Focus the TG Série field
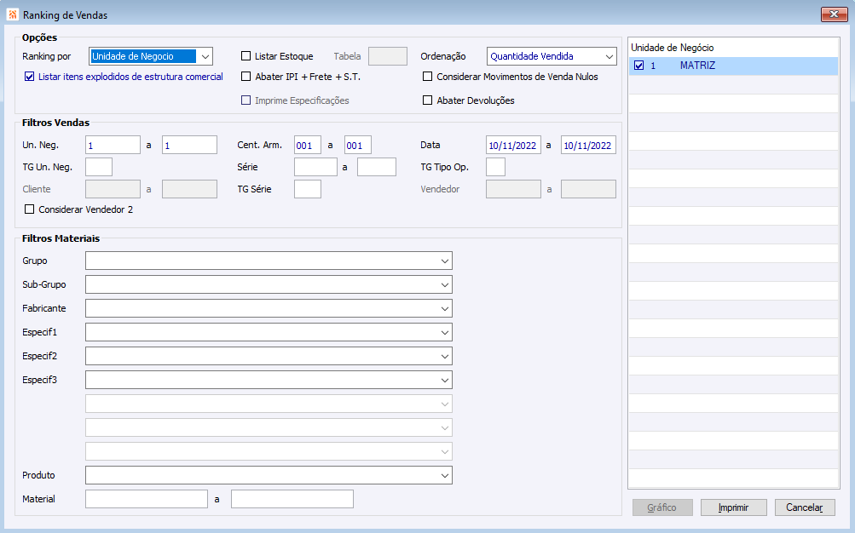The image size is (855, 533). tap(308, 189)
